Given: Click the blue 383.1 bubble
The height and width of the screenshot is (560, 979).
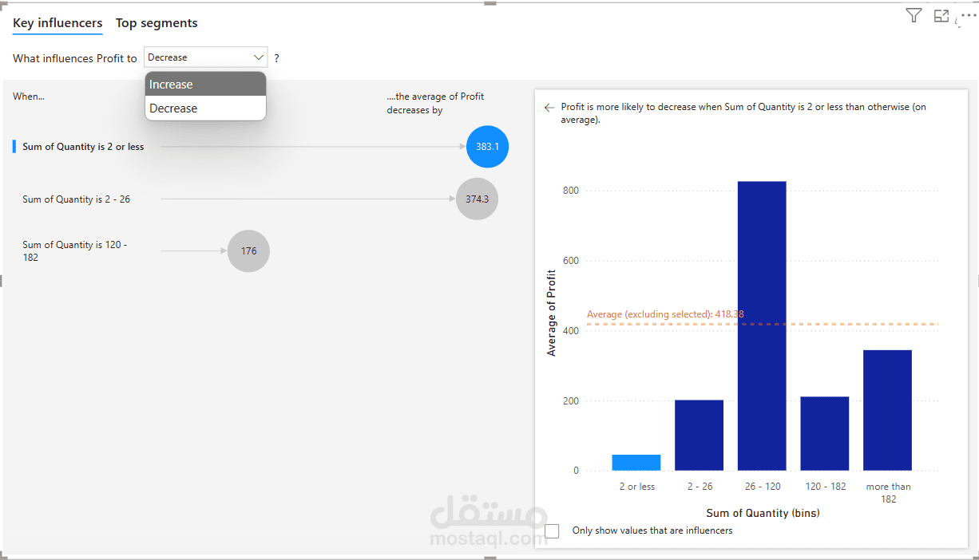Looking at the screenshot, I should [487, 147].
